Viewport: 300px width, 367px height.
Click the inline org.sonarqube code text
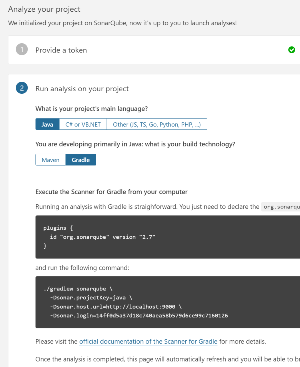coord(281,207)
